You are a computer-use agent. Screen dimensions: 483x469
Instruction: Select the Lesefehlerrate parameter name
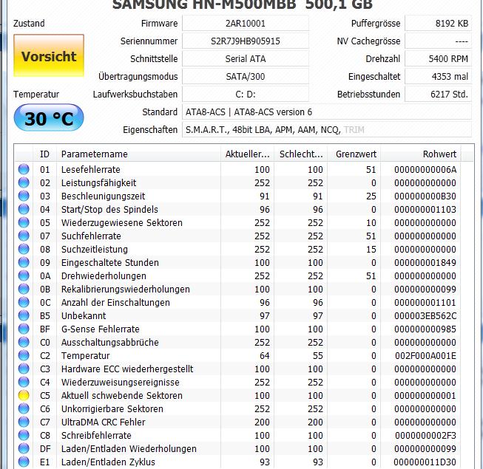coord(90,169)
